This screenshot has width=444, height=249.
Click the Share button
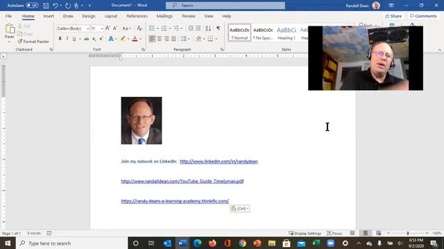pos(393,16)
